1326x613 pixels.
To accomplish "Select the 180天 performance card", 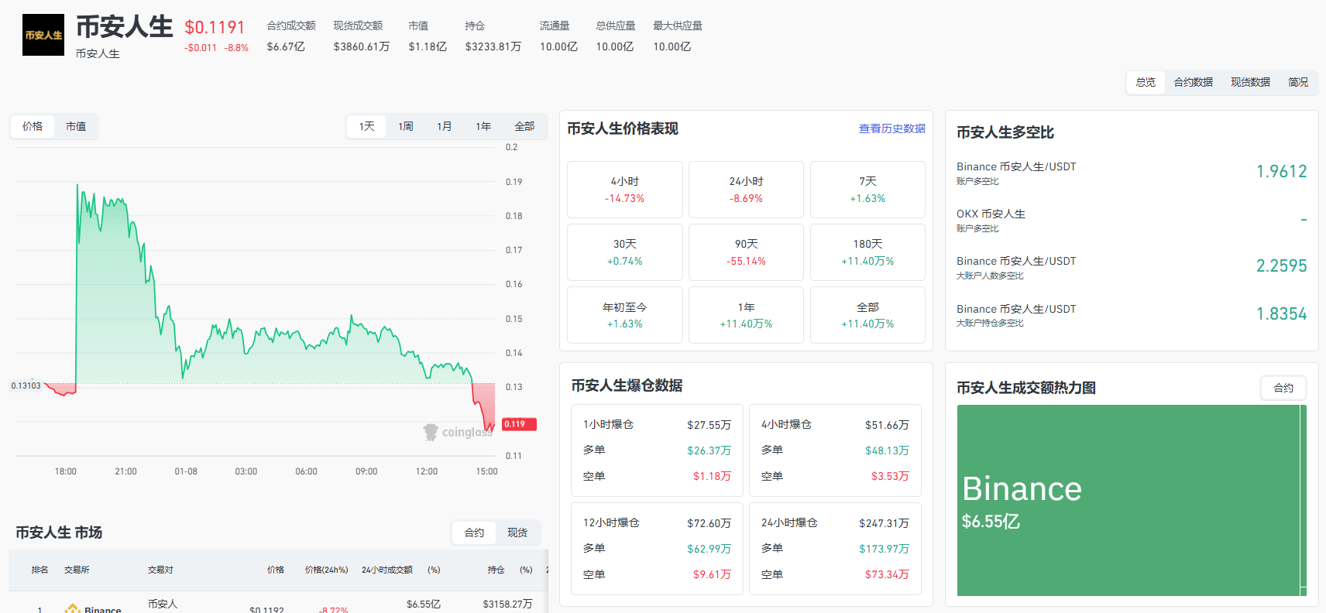I will (x=867, y=252).
